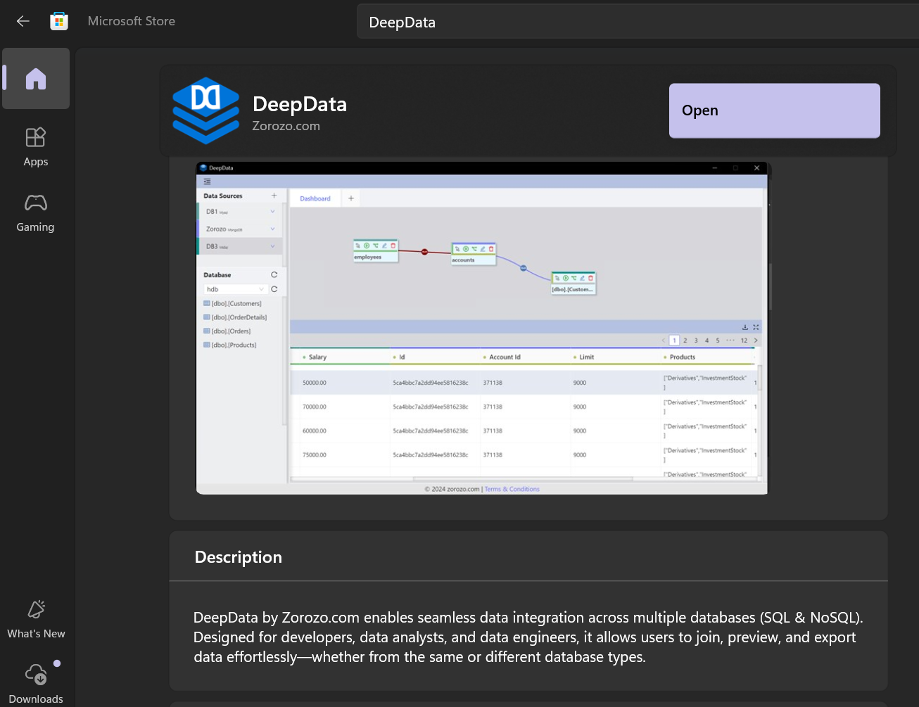Click the add tab plus button in preview
Viewport: 919px width, 707px height.
tap(351, 198)
